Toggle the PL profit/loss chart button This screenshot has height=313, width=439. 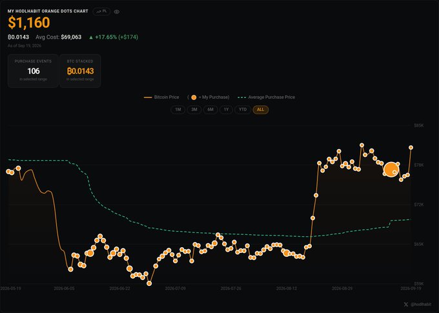coord(101,12)
